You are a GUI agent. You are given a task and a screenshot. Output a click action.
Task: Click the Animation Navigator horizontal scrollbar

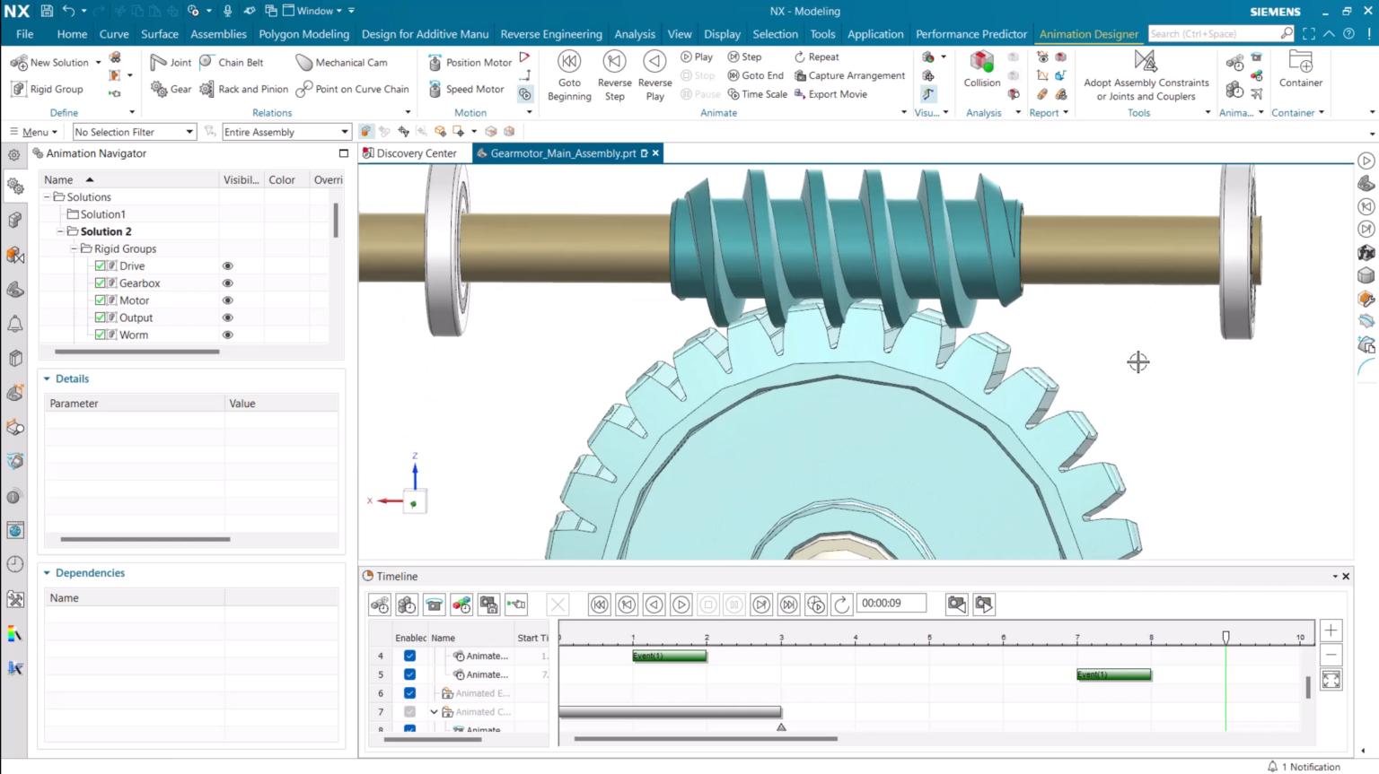137,352
